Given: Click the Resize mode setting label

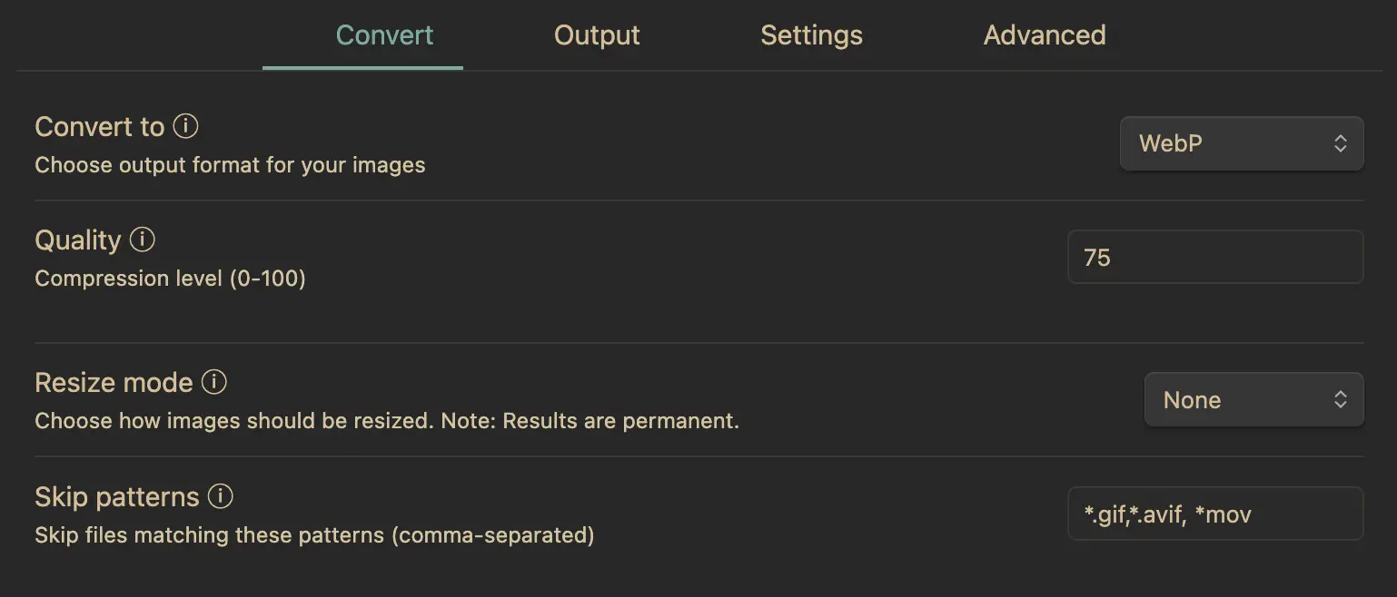Looking at the screenshot, I should [114, 383].
